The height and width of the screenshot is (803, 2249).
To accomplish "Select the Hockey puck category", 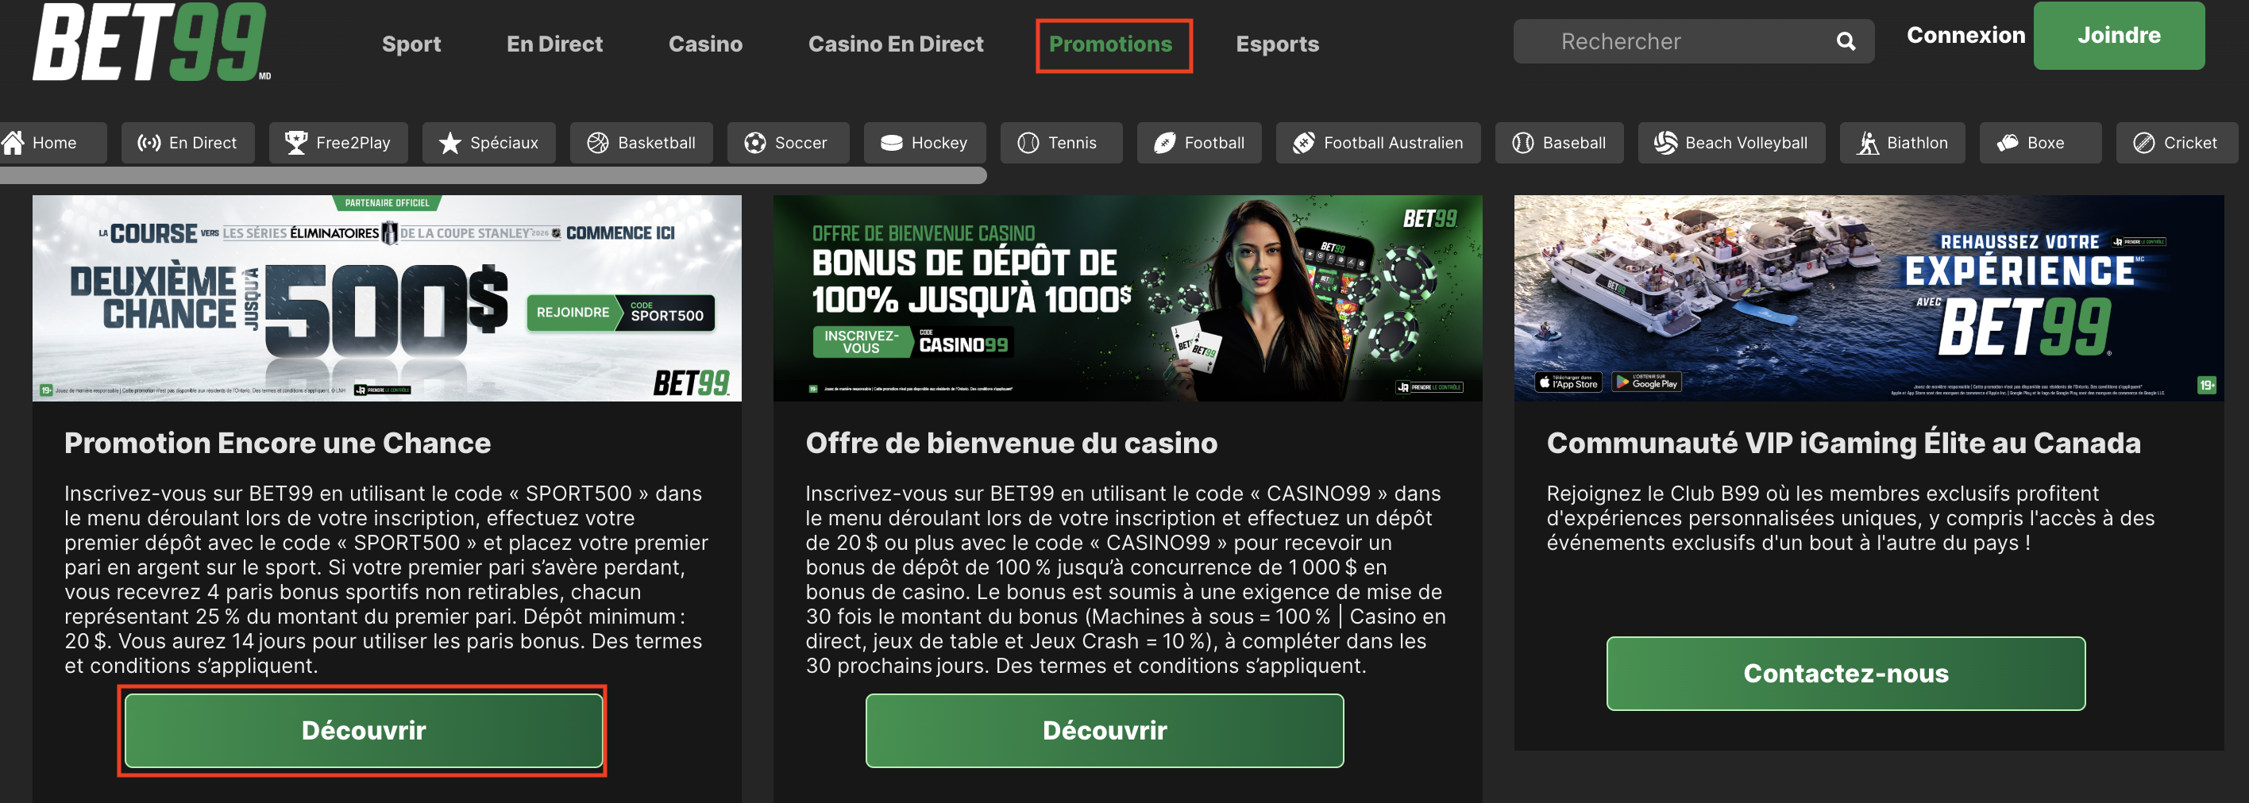I will 924,143.
